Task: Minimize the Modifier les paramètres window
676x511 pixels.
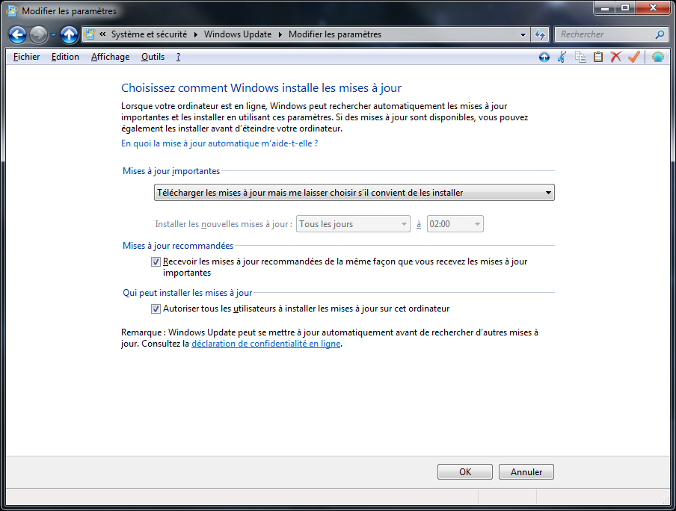Action: [x=605, y=7]
